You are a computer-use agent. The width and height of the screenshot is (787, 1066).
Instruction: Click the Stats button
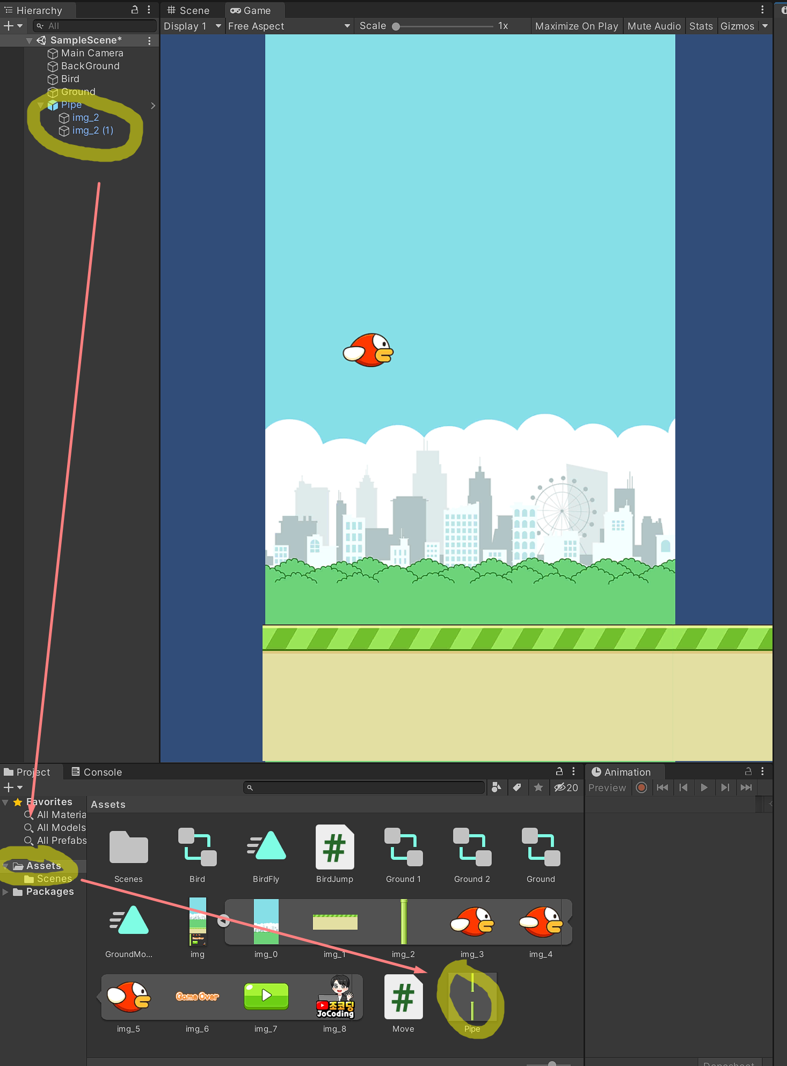[x=701, y=26]
